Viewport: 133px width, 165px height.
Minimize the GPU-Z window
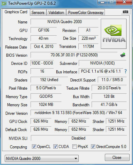(x=102, y=2)
